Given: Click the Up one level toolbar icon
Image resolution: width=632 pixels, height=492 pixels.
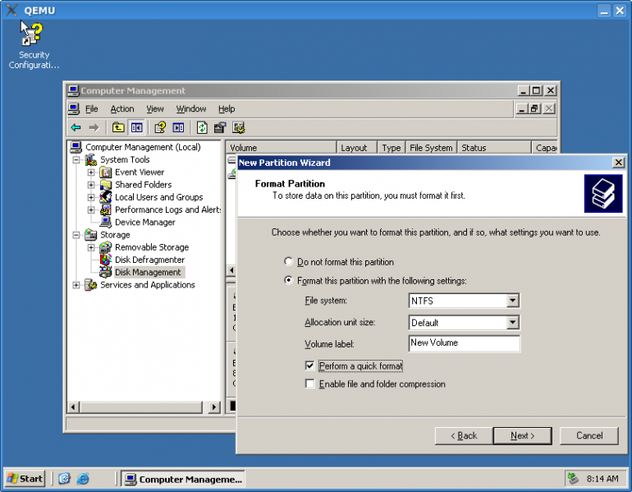Looking at the screenshot, I should pos(118,127).
